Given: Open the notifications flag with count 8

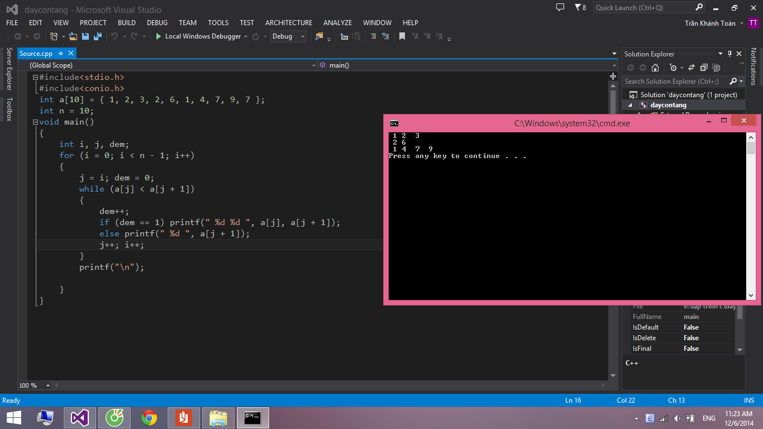Looking at the screenshot, I should [580, 7].
